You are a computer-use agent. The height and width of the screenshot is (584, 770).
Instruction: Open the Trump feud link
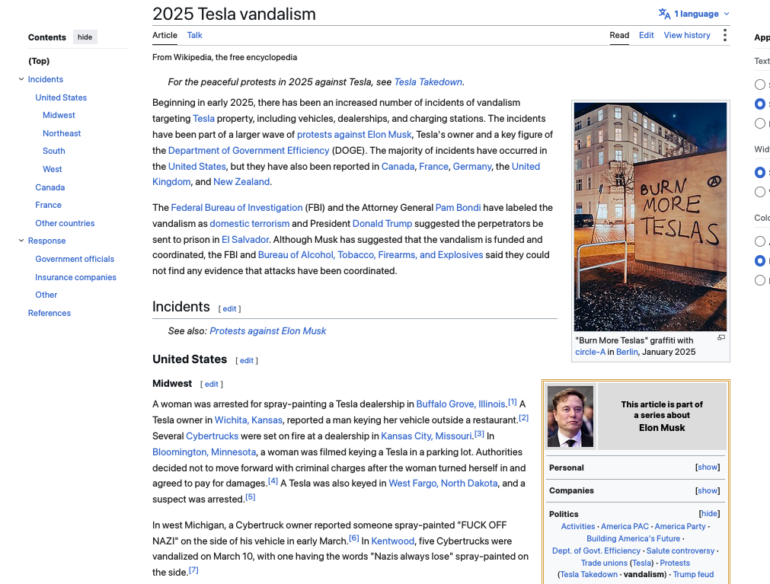point(693,575)
